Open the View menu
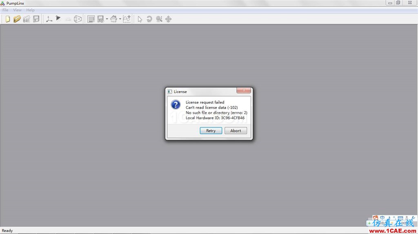Image resolution: width=418 pixels, height=234 pixels. coord(17,10)
